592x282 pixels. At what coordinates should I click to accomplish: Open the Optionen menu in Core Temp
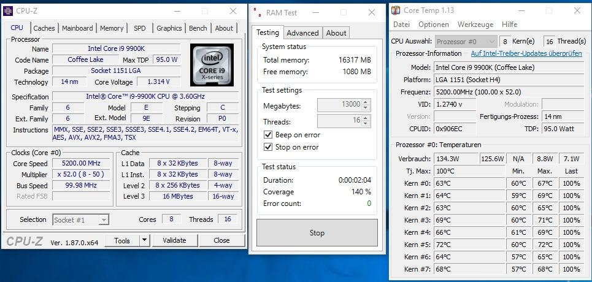pyautogui.click(x=434, y=24)
